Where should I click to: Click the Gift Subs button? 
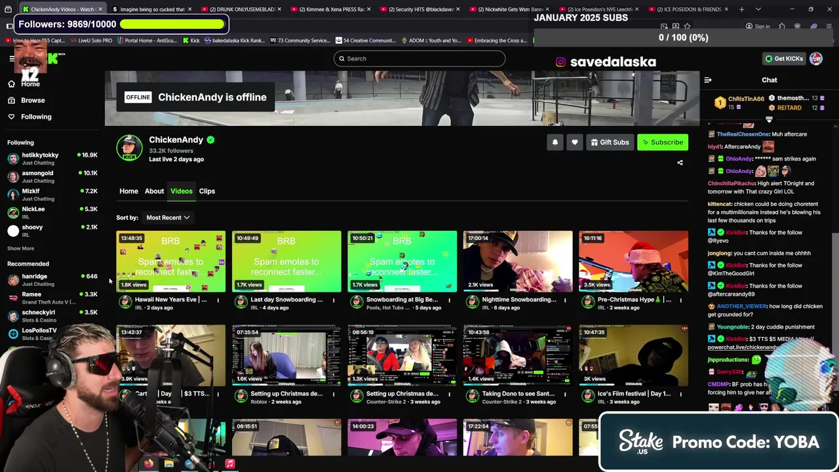pyautogui.click(x=610, y=142)
